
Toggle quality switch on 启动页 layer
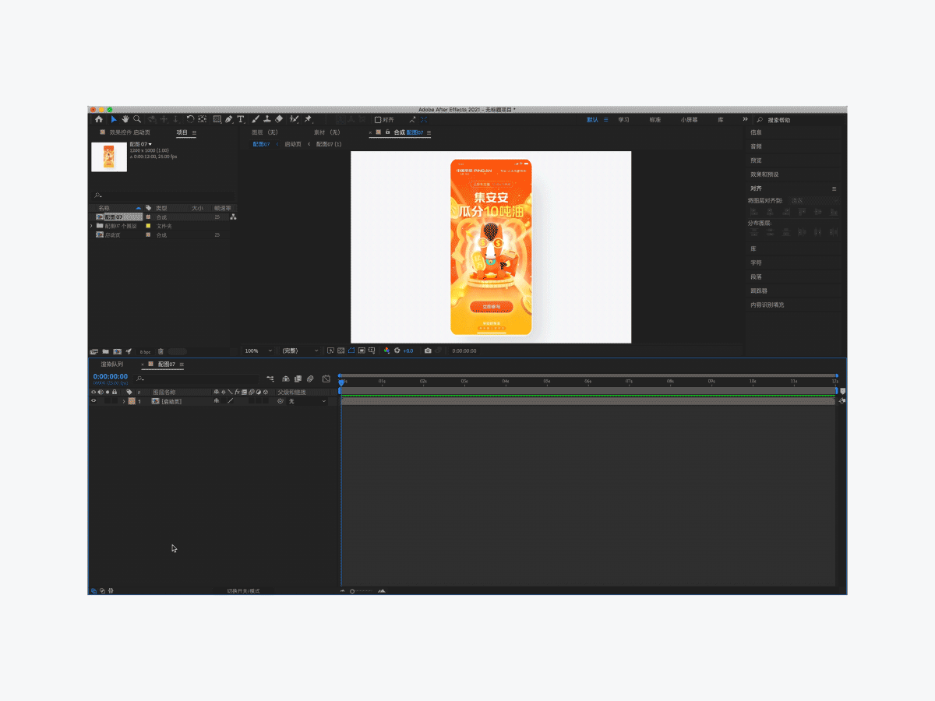(230, 401)
